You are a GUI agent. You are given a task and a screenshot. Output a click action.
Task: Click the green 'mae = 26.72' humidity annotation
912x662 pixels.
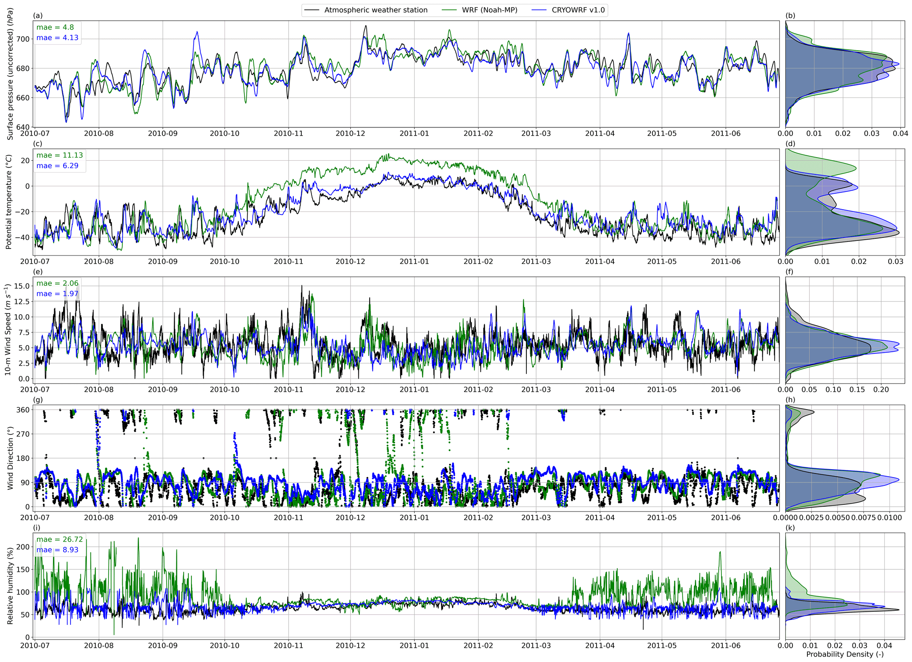tap(60, 539)
